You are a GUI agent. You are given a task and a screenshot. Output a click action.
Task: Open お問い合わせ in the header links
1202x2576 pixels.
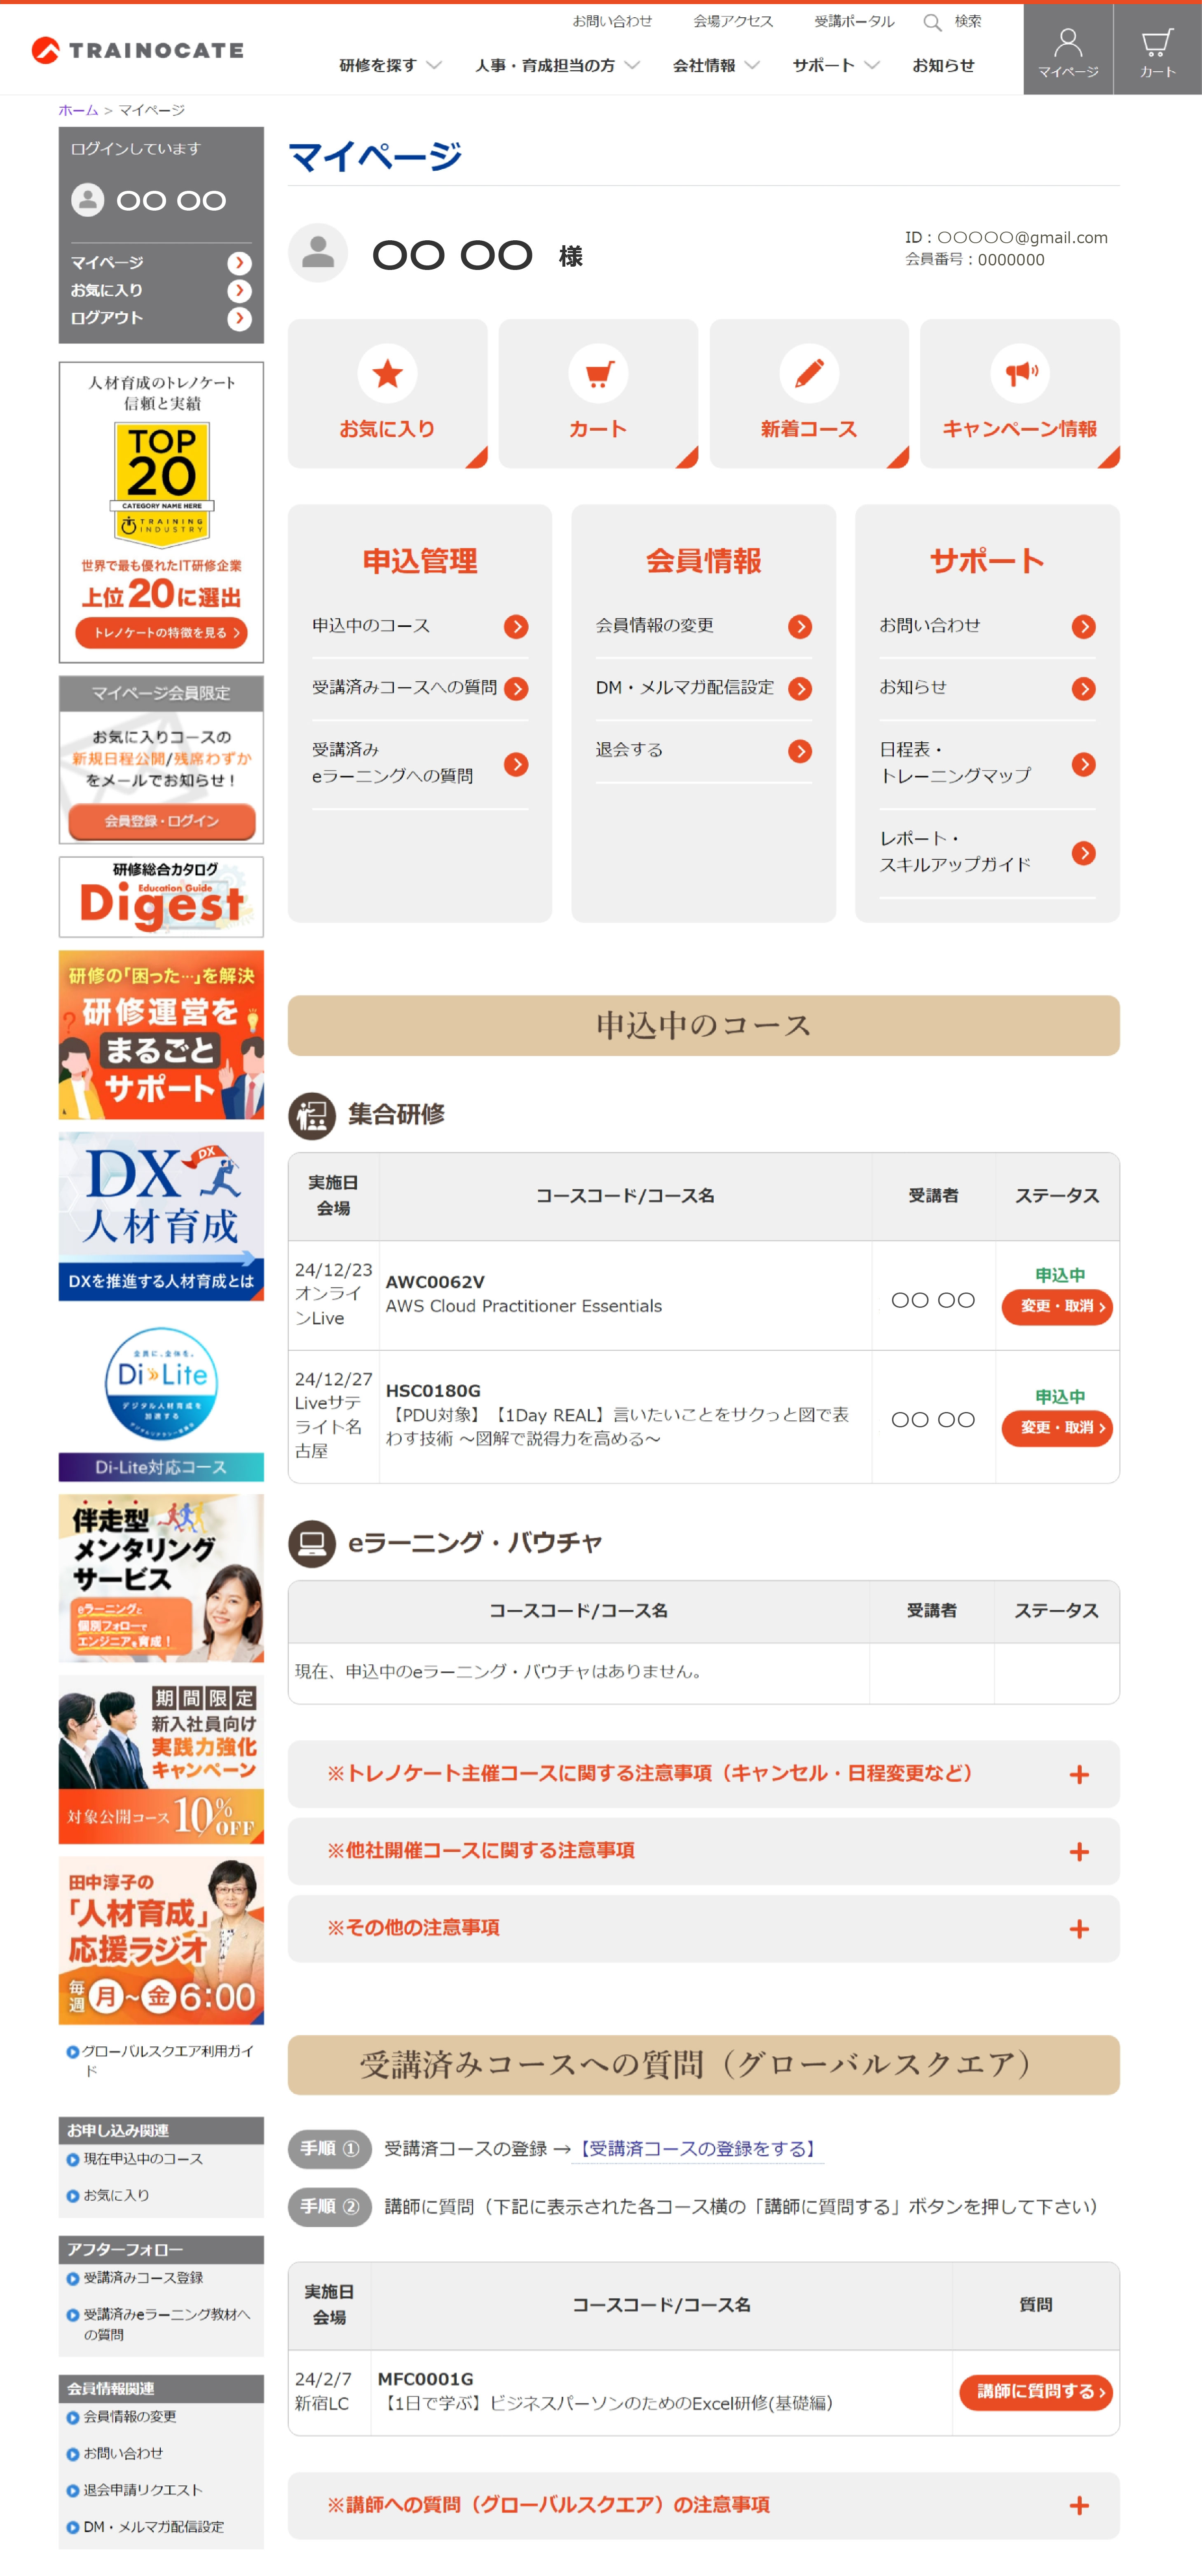[x=612, y=21]
